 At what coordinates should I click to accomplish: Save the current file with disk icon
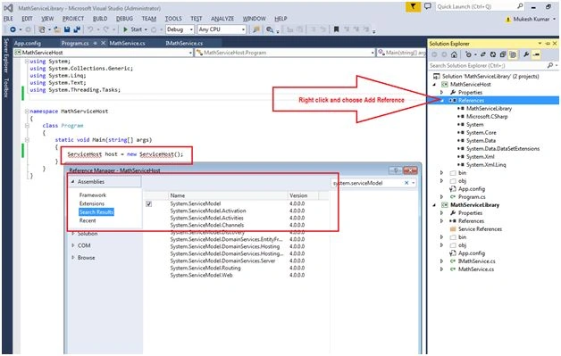click(x=67, y=29)
